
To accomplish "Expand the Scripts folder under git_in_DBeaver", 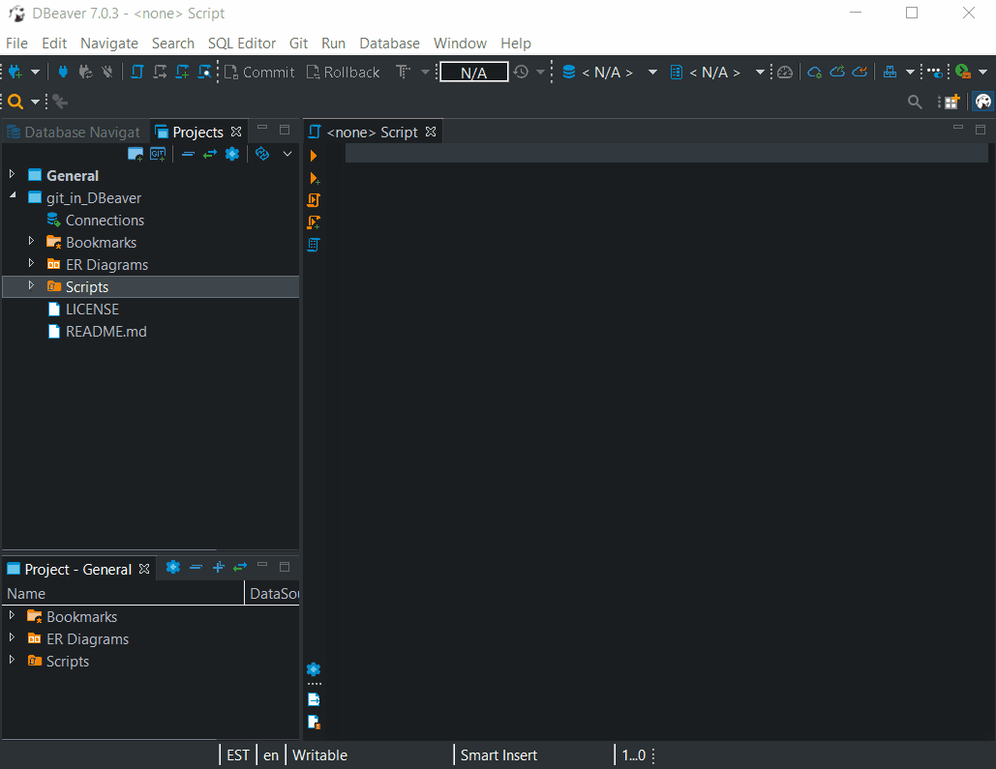I will coord(31,285).
